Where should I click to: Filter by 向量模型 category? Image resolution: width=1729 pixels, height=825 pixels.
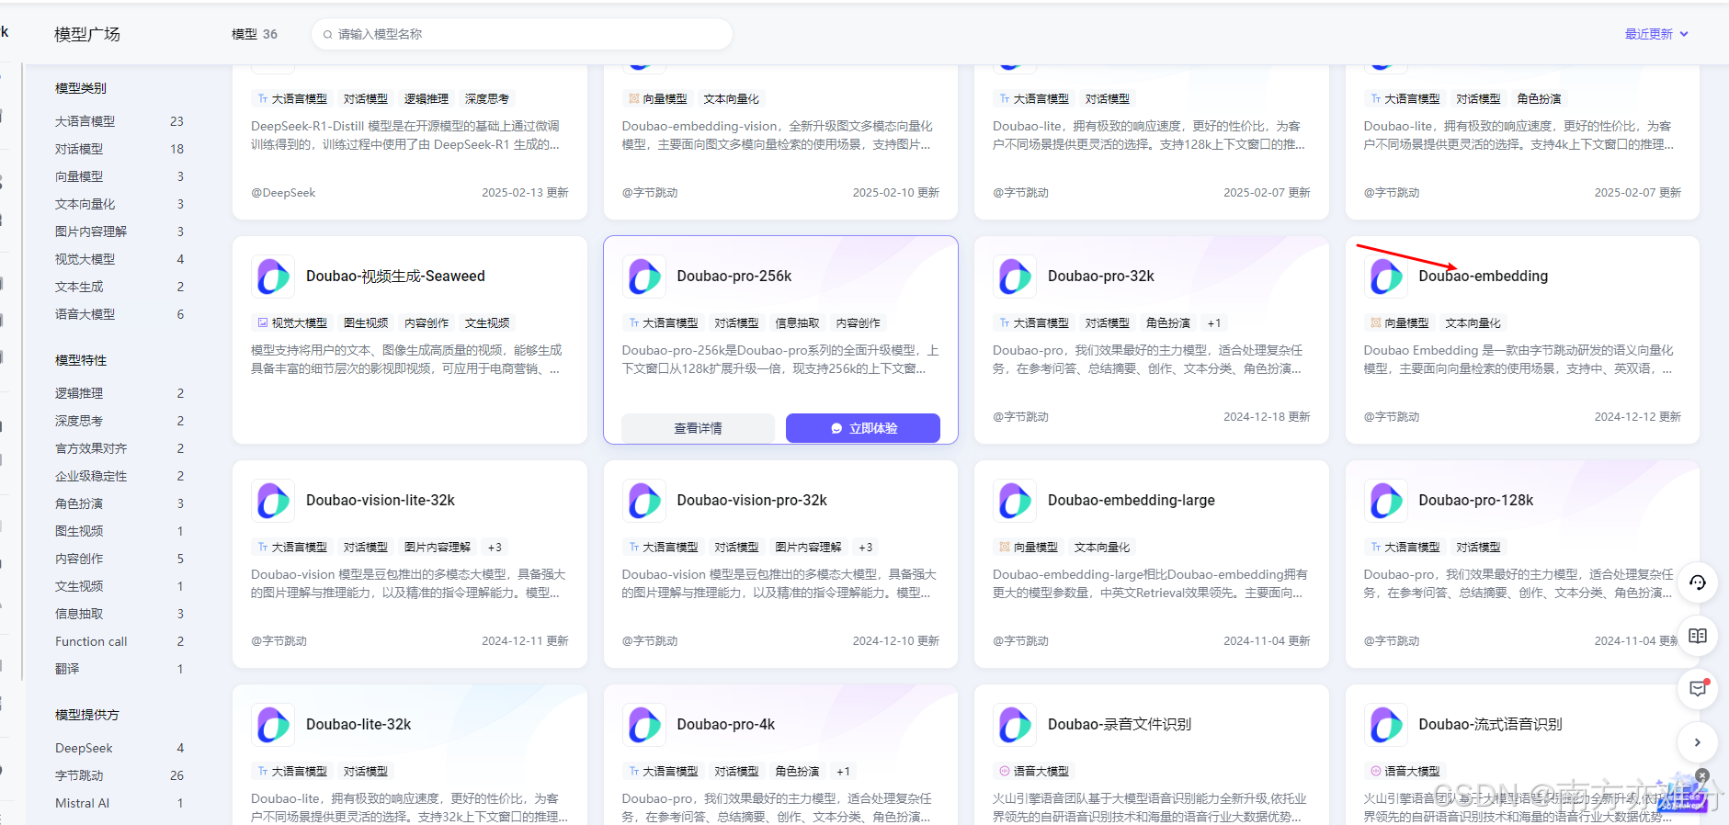pyautogui.click(x=119, y=176)
